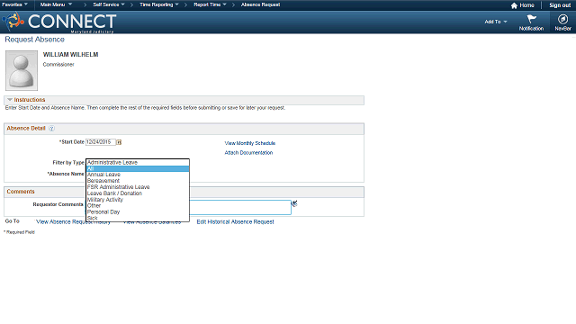Image resolution: width=576 pixels, height=324 pixels.
Task: Click the Home house icon
Action: [514, 5]
